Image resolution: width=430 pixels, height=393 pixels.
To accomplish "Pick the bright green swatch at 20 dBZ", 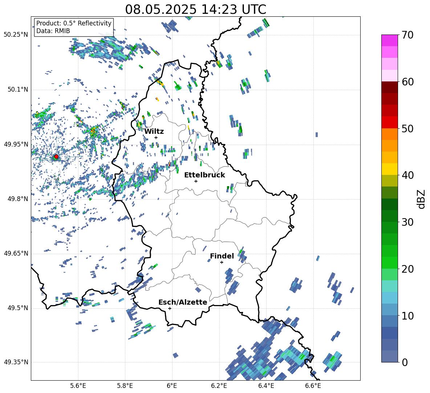I will [x=389, y=262].
